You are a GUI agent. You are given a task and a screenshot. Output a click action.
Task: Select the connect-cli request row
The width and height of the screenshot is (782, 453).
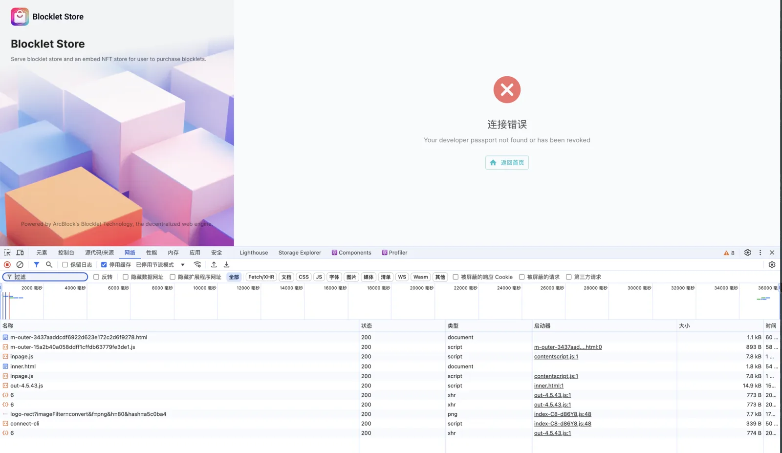[390, 424]
